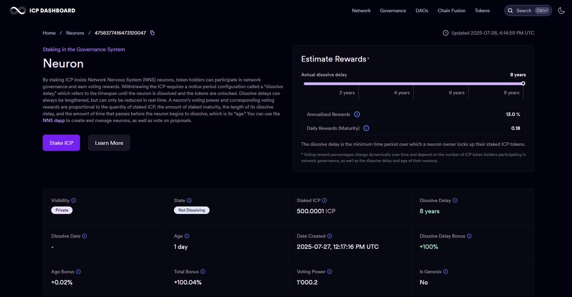Click the 1'000.2 voting power value

[x=308, y=282]
